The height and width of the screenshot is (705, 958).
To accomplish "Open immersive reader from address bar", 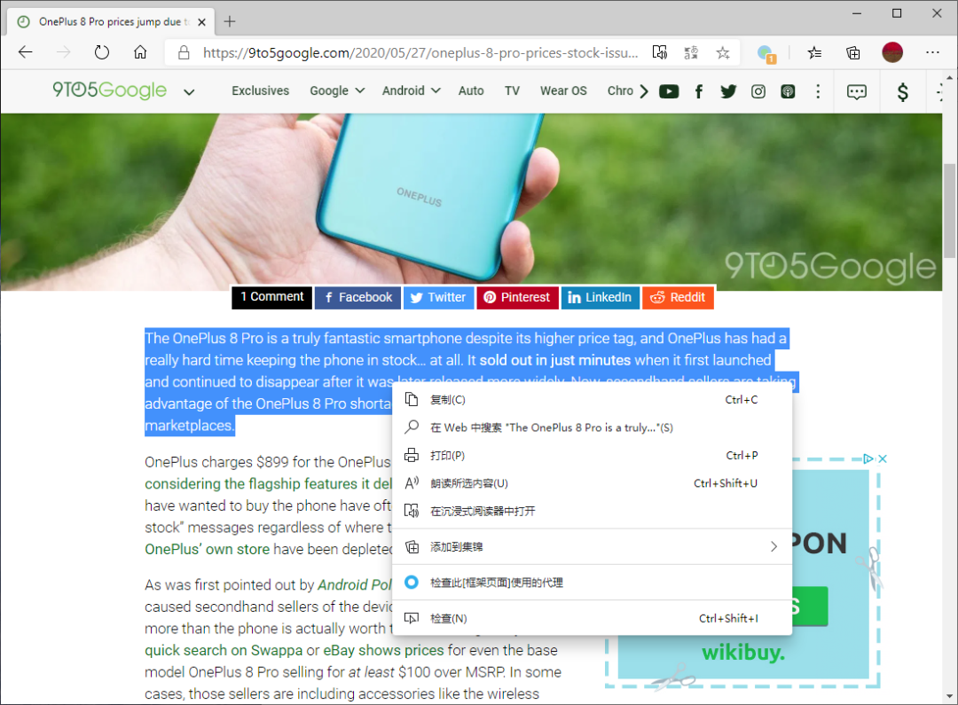I will click(x=660, y=52).
